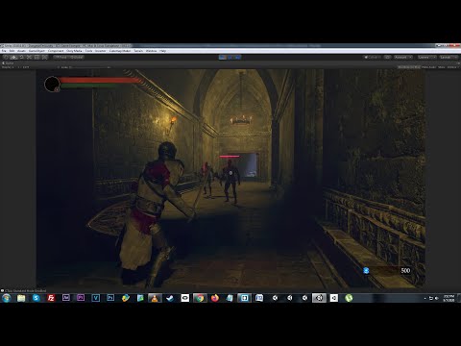This screenshot has height=346, width=461.
Task: Open Premiere Pro from the taskbar
Action: pos(81,298)
